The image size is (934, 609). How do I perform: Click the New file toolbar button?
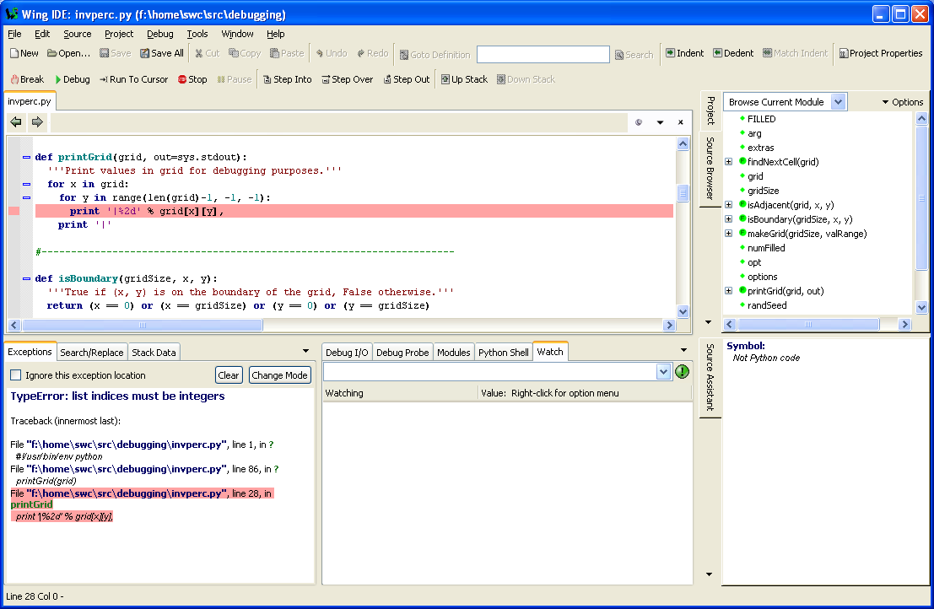click(x=24, y=53)
